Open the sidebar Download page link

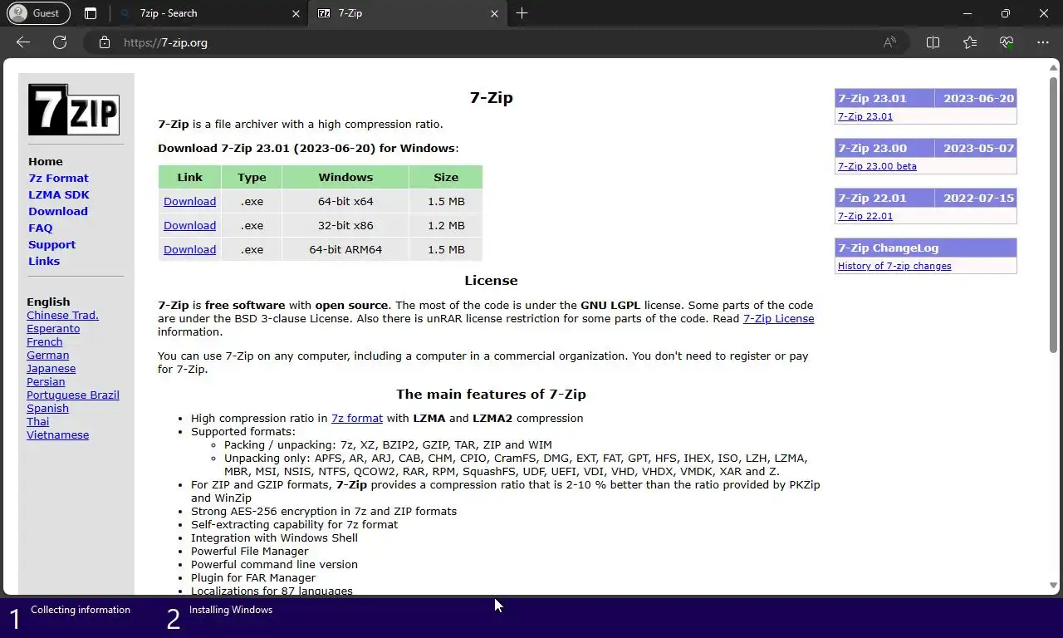[x=58, y=212]
